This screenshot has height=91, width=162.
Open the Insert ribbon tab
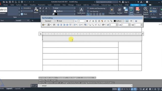click(50, 5)
